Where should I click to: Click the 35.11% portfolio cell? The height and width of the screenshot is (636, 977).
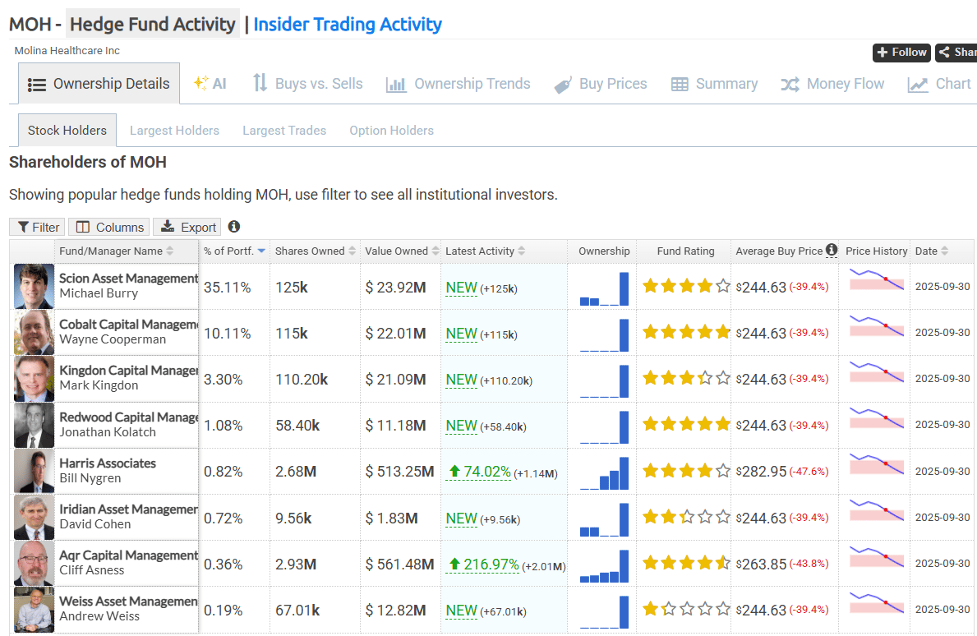(x=228, y=287)
